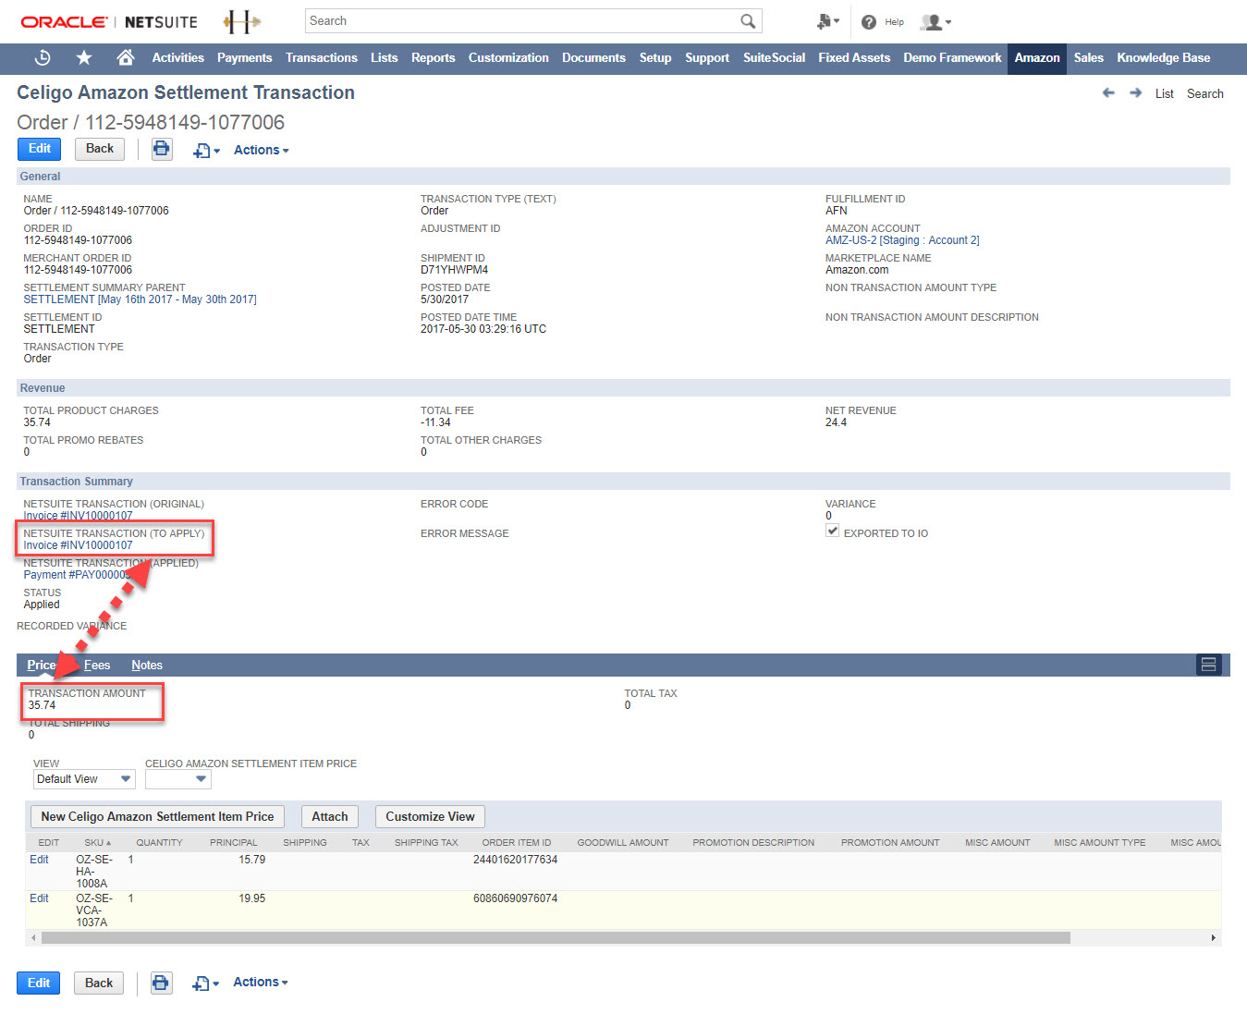Sort by the SKU column header
The image size is (1247, 1014).
97,842
